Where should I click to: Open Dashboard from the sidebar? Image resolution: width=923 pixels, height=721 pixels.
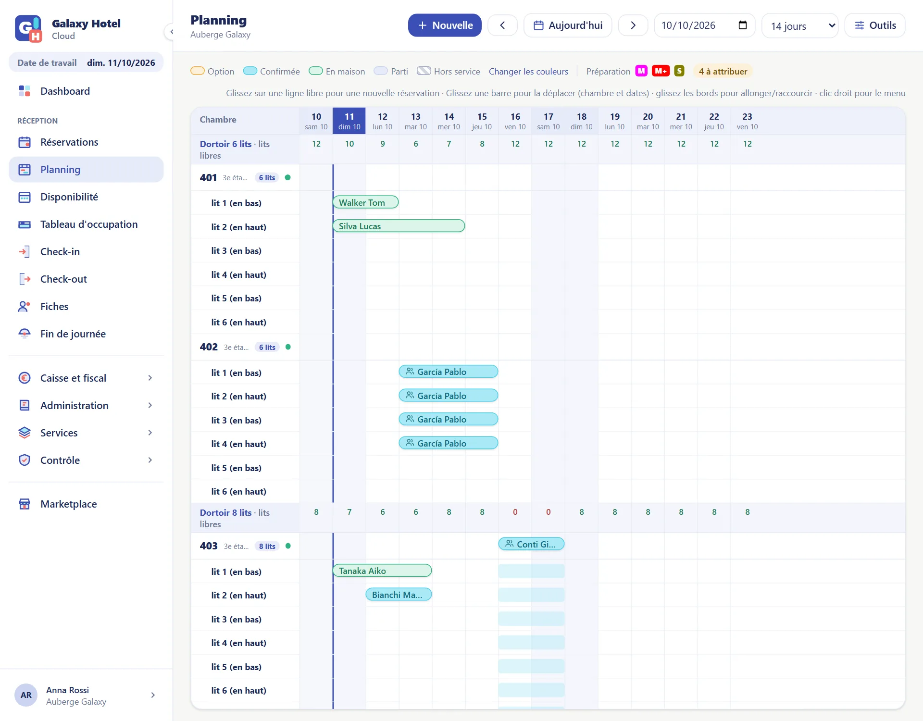(86, 91)
